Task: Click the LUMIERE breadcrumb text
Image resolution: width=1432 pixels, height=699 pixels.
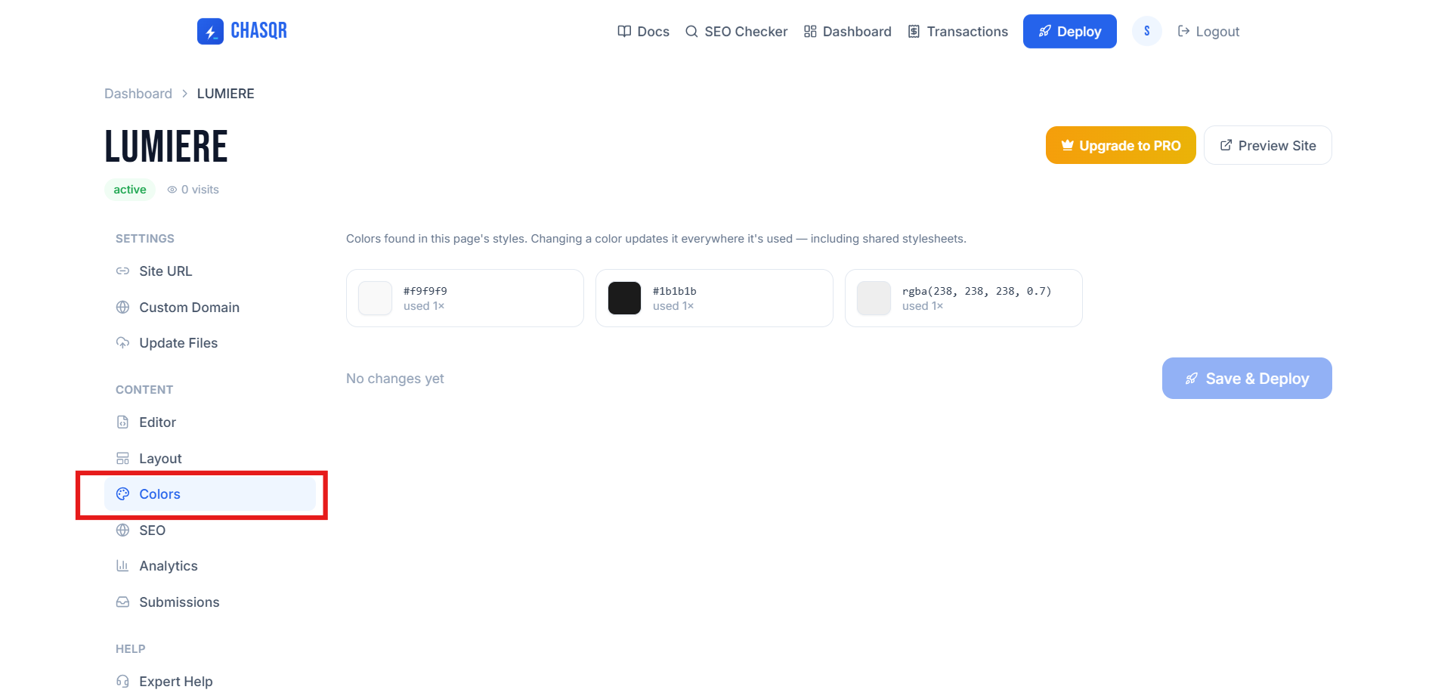Action: (x=226, y=94)
